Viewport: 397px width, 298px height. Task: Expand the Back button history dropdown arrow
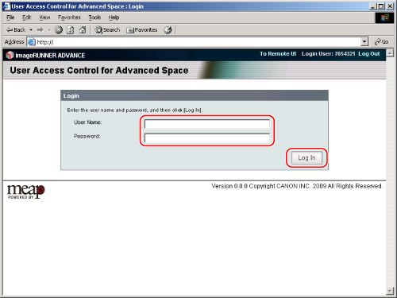point(31,30)
